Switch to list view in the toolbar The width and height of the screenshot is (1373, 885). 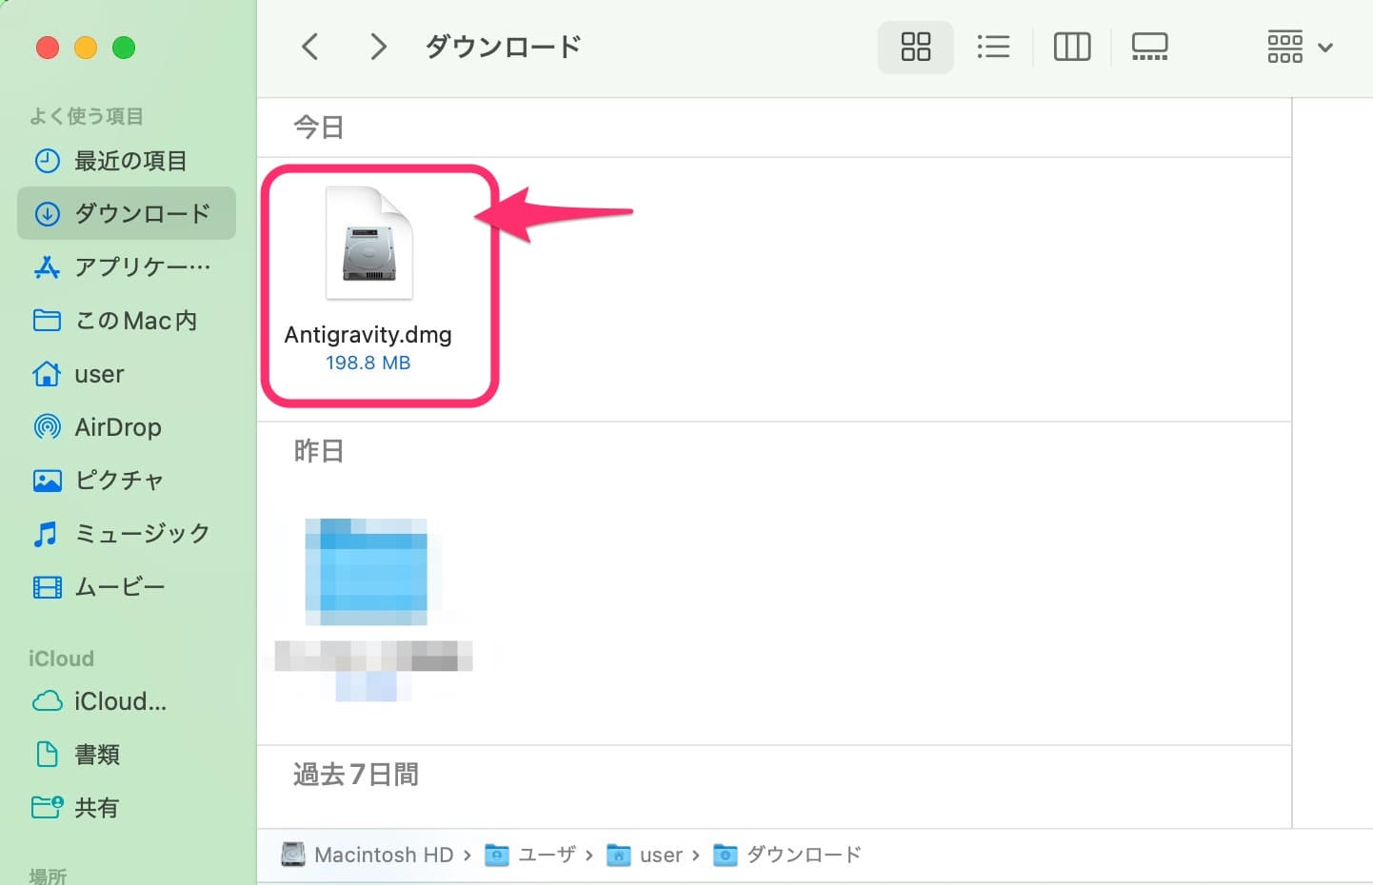tap(993, 46)
